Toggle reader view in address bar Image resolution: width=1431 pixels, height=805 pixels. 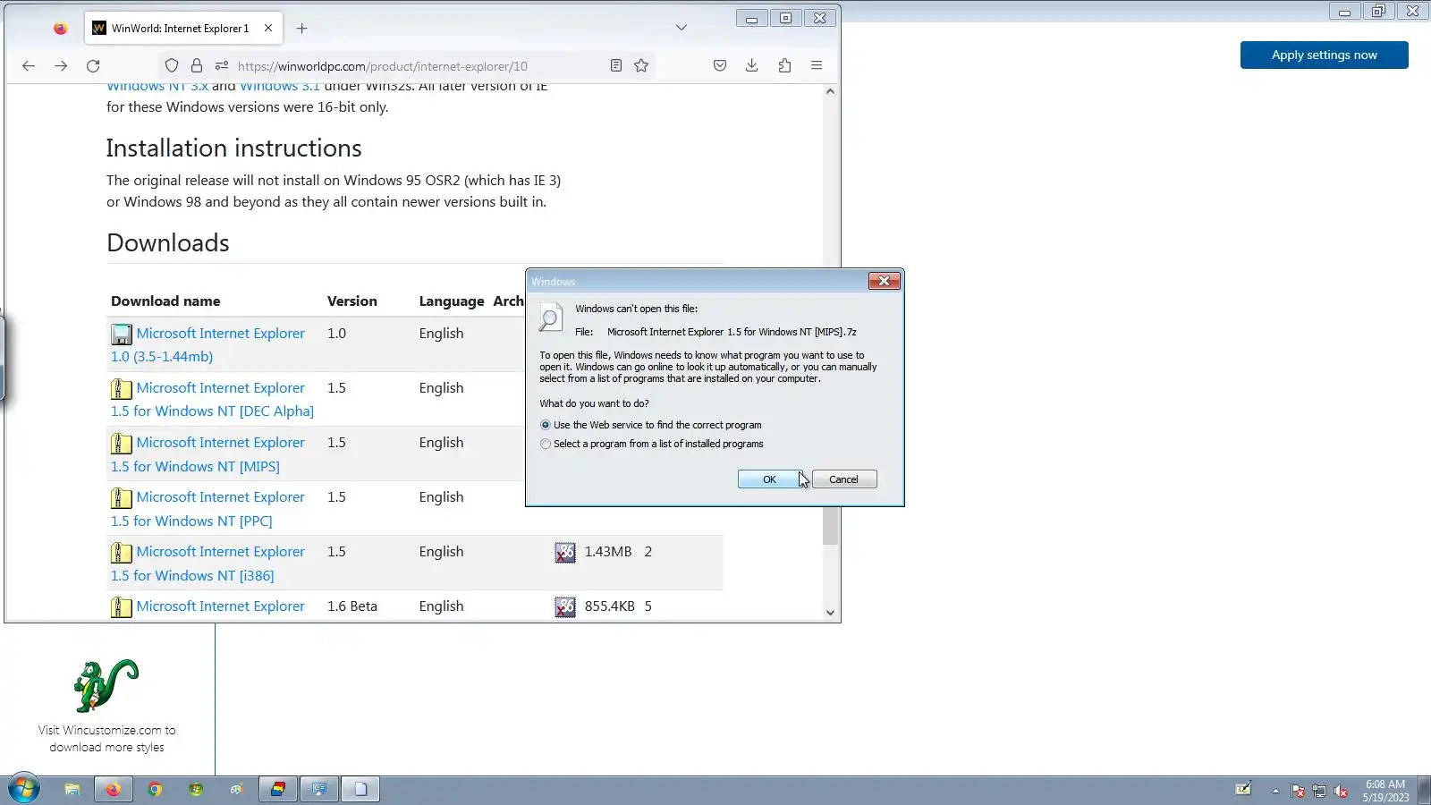[x=616, y=65]
